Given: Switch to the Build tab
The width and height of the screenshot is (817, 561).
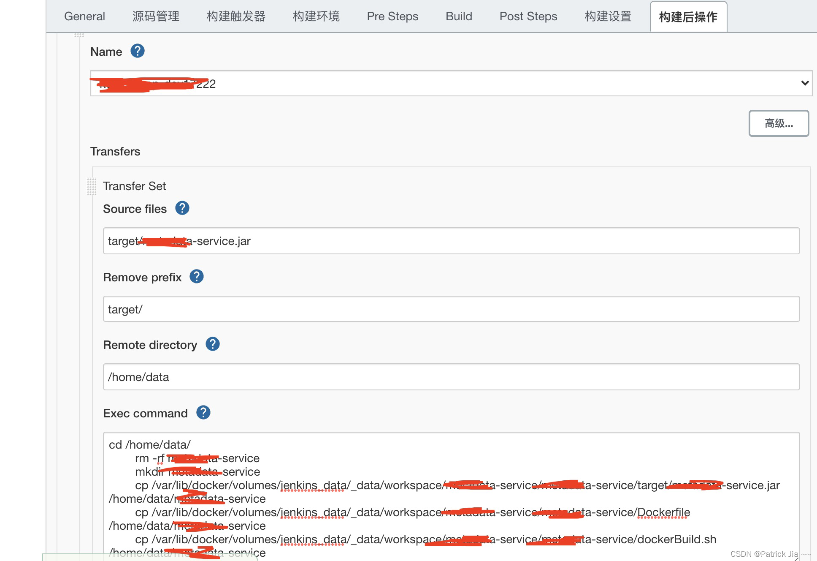Looking at the screenshot, I should click(x=459, y=16).
